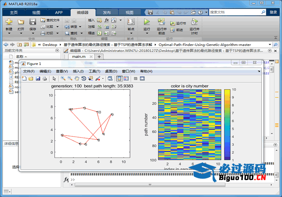Select the Pan hand tool in Figure 1
The image size is (282, 197).
coord(77,78)
